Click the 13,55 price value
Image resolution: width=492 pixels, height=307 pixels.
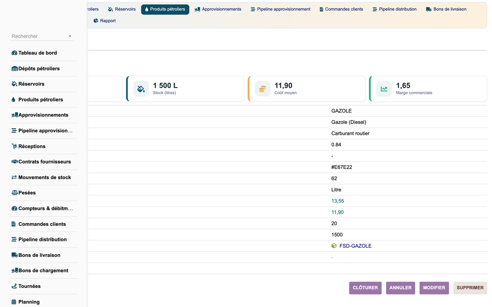[x=338, y=201]
